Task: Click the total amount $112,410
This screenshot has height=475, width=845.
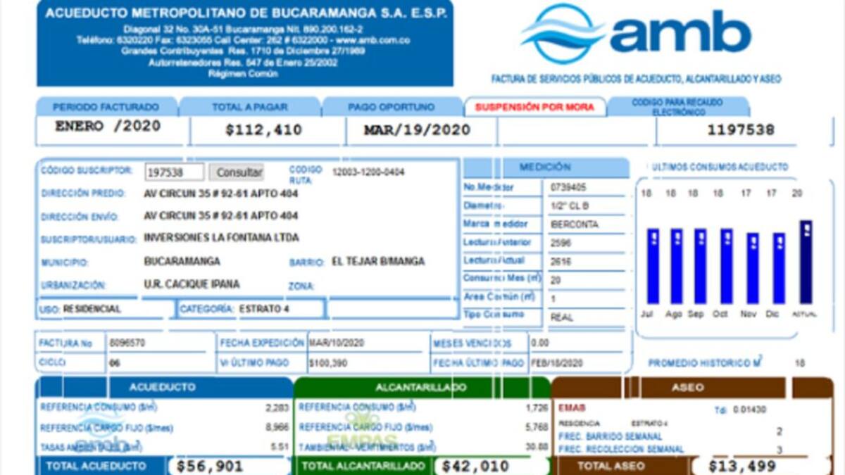Action: 263,130
